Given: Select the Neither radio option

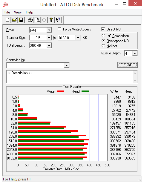Looking at the screenshot, I should point(103,46).
